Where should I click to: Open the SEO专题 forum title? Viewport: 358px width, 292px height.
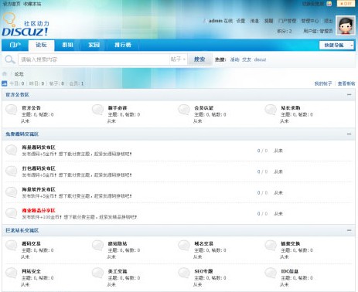point(203,271)
